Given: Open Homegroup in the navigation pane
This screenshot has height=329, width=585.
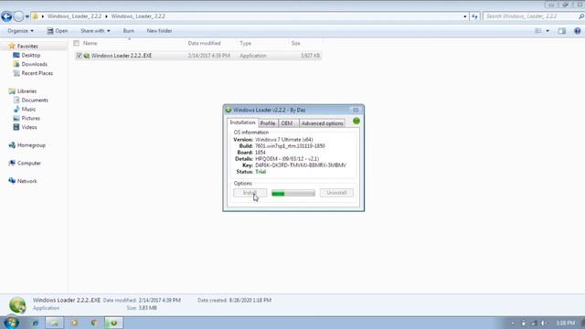Looking at the screenshot, I should [x=31, y=145].
